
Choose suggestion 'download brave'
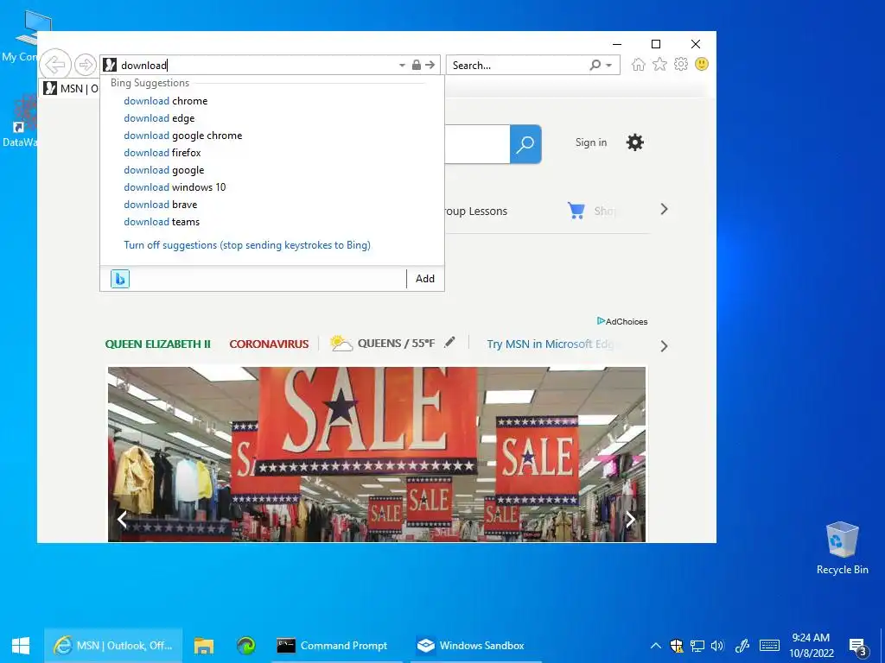click(x=161, y=205)
